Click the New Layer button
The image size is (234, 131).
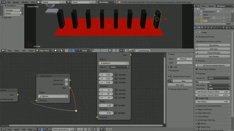180,85
